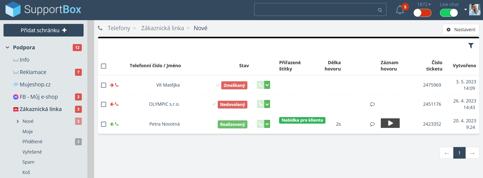Viewport: 483px width, 178px height.
Task: Open the Vít Matějka contact name
Action: (x=168, y=85)
